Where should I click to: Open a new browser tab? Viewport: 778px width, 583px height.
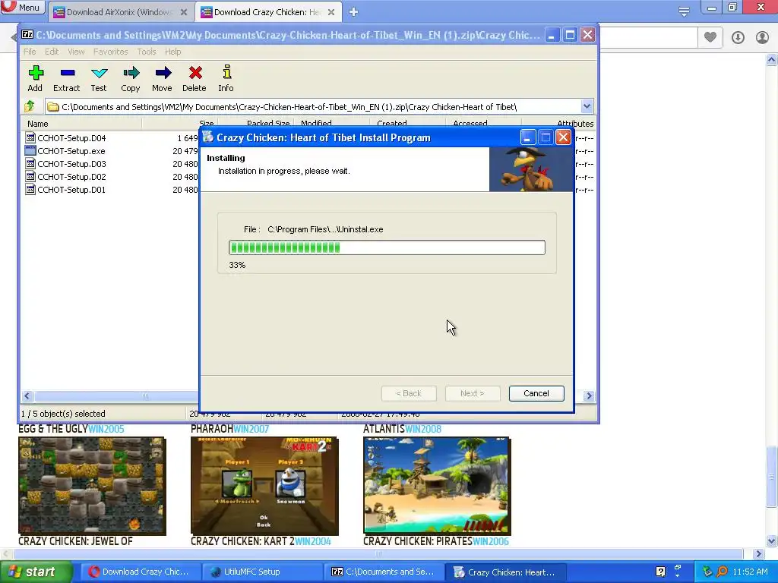353,12
